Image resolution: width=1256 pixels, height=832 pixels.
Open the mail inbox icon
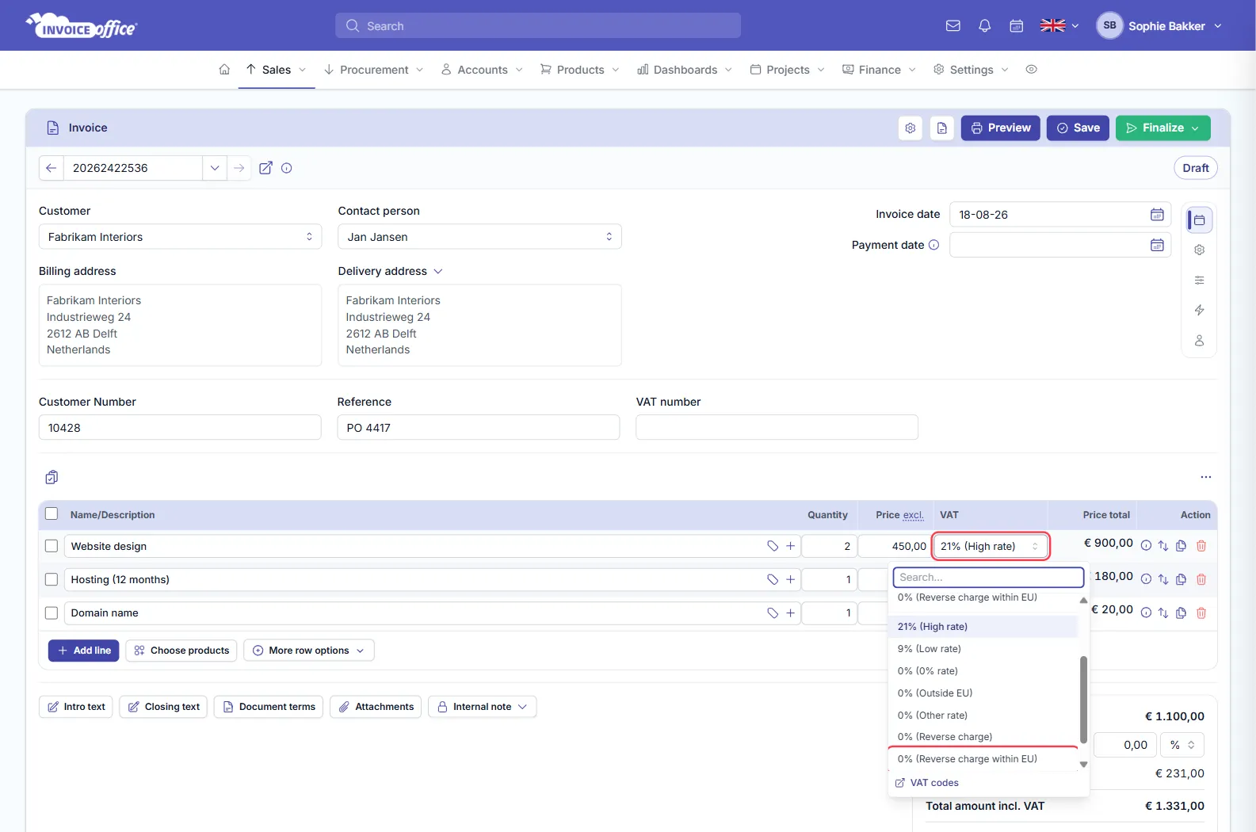tap(953, 25)
